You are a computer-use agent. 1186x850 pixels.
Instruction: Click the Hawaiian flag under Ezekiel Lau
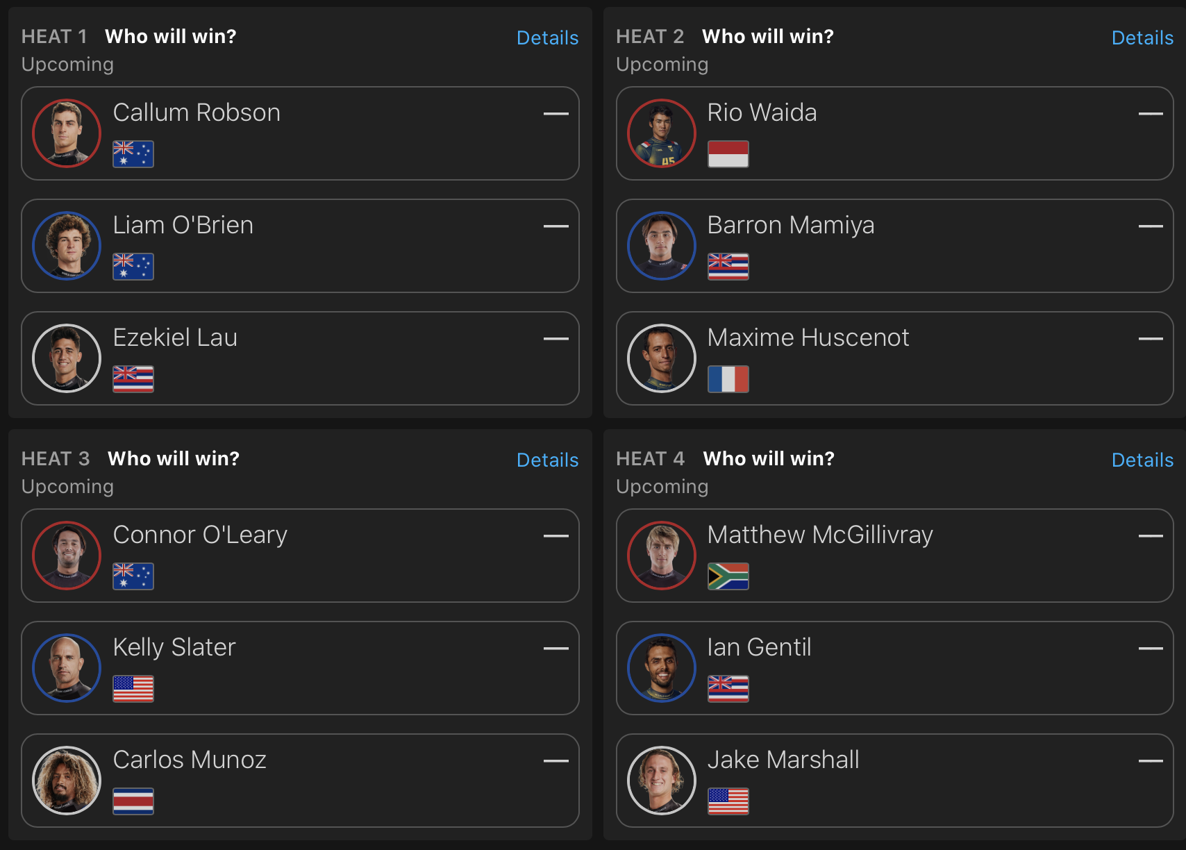pos(133,379)
